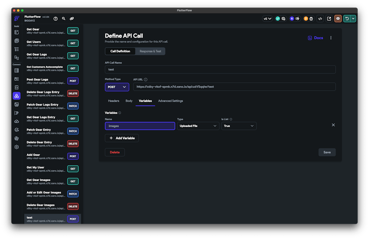Image resolution: width=369 pixels, height=239 pixels.
Task: Open the Is List True dropdown
Action: 239,126
